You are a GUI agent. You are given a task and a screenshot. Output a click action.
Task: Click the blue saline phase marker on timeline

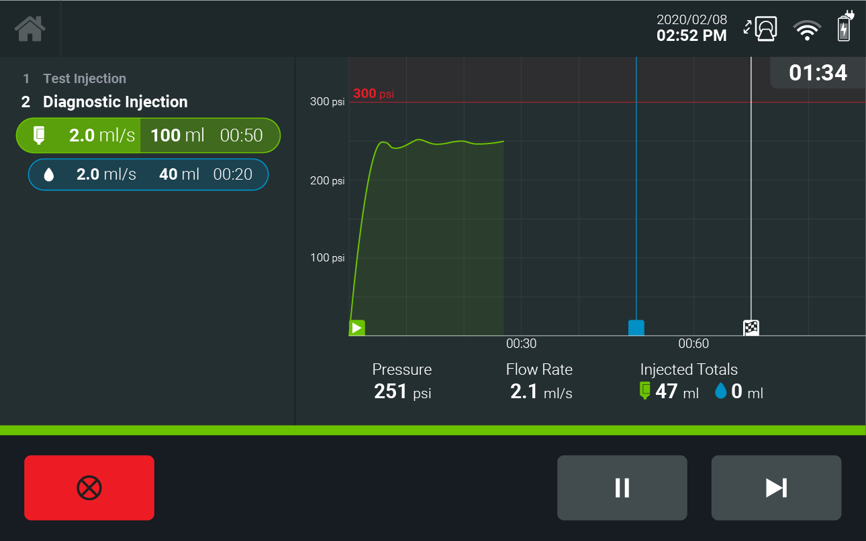[636, 328]
